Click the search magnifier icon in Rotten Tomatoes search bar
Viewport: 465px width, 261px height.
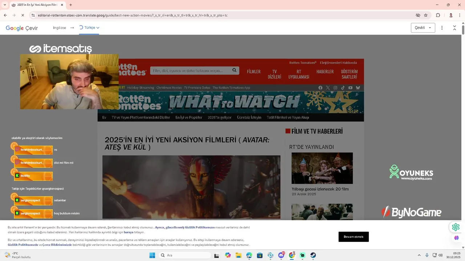pos(235,70)
